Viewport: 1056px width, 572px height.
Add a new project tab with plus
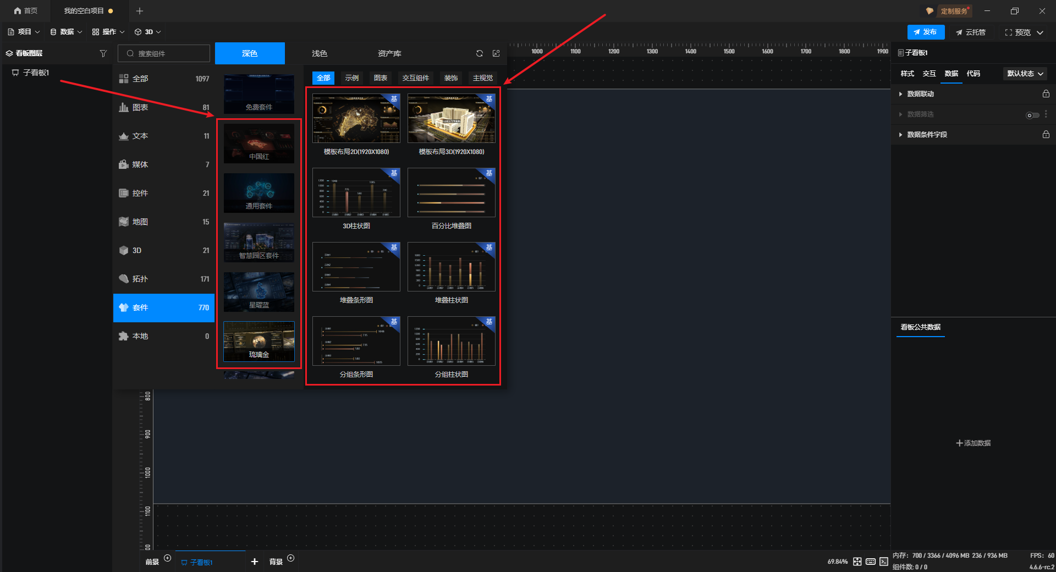140,11
